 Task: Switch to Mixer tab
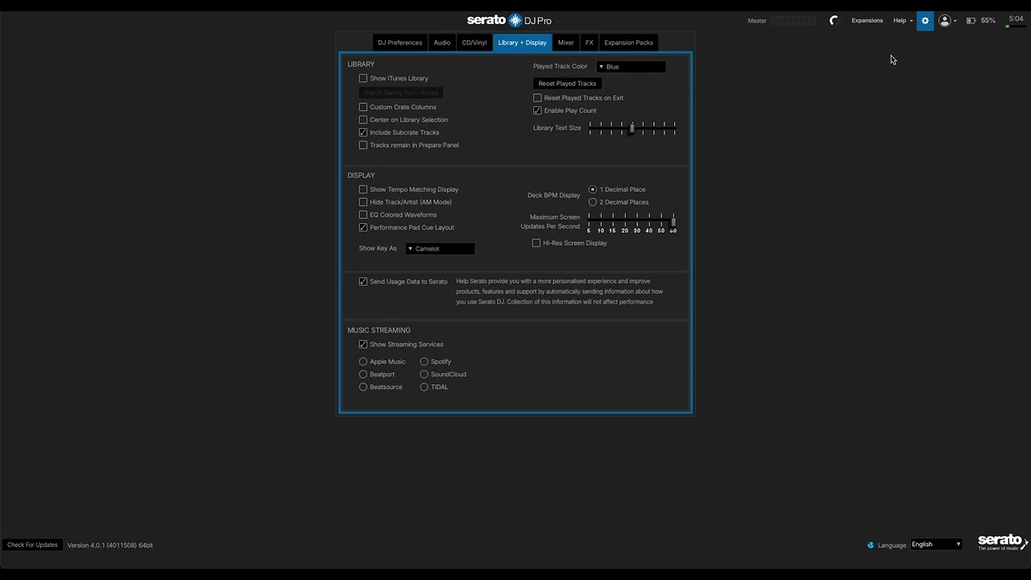pyautogui.click(x=566, y=43)
